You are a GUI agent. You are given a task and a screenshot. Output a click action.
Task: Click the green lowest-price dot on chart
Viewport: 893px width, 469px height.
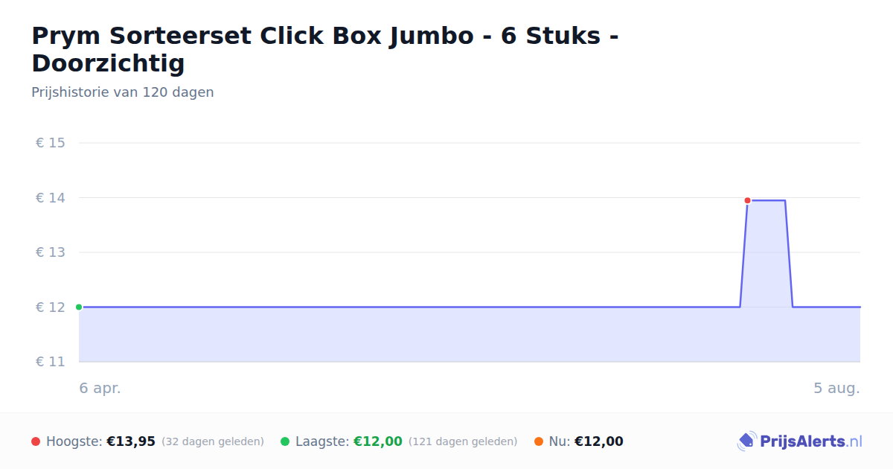79,307
